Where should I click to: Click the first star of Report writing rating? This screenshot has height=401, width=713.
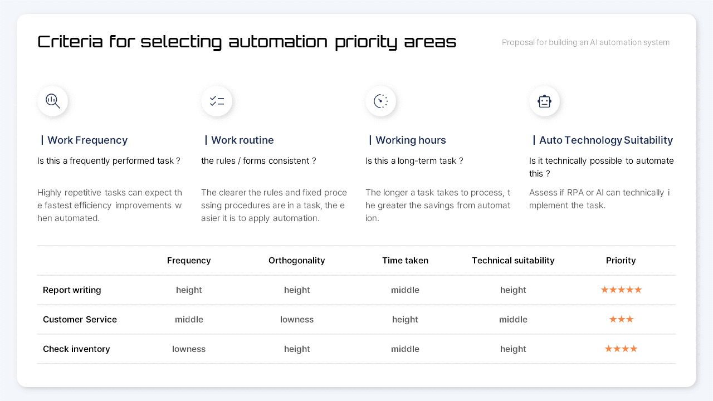[603, 290]
